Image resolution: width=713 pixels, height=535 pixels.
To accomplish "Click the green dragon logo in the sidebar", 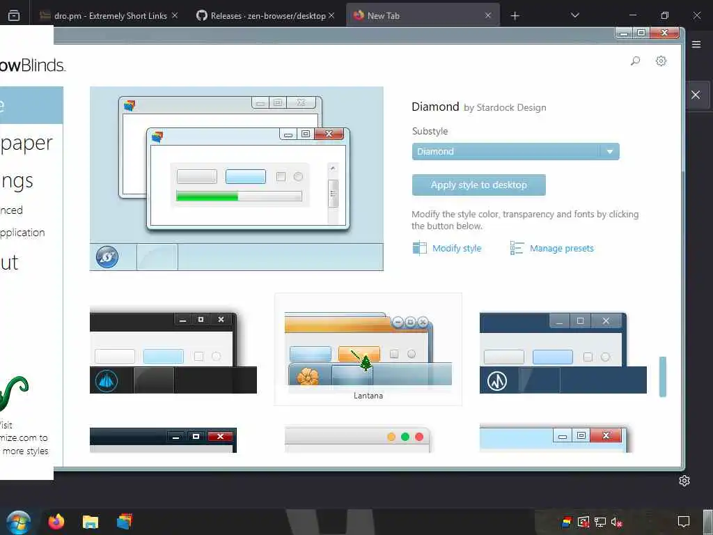I will point(14,393).
